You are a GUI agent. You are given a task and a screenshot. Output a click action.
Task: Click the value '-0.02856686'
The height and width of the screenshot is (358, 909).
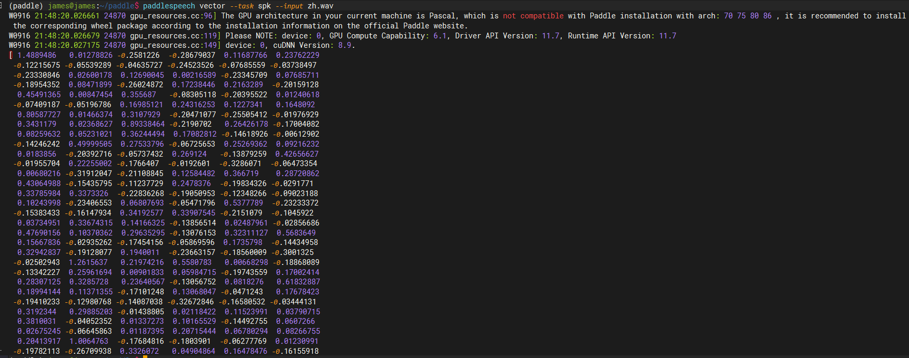[297, 223]
